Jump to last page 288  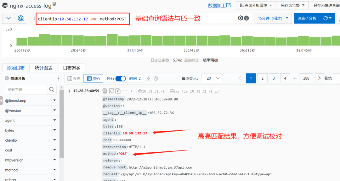coord(306,78)
